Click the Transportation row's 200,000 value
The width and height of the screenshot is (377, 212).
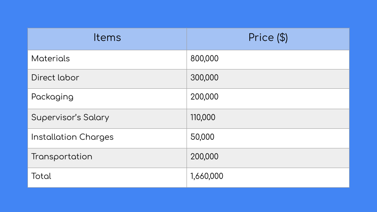click(204, 157)
